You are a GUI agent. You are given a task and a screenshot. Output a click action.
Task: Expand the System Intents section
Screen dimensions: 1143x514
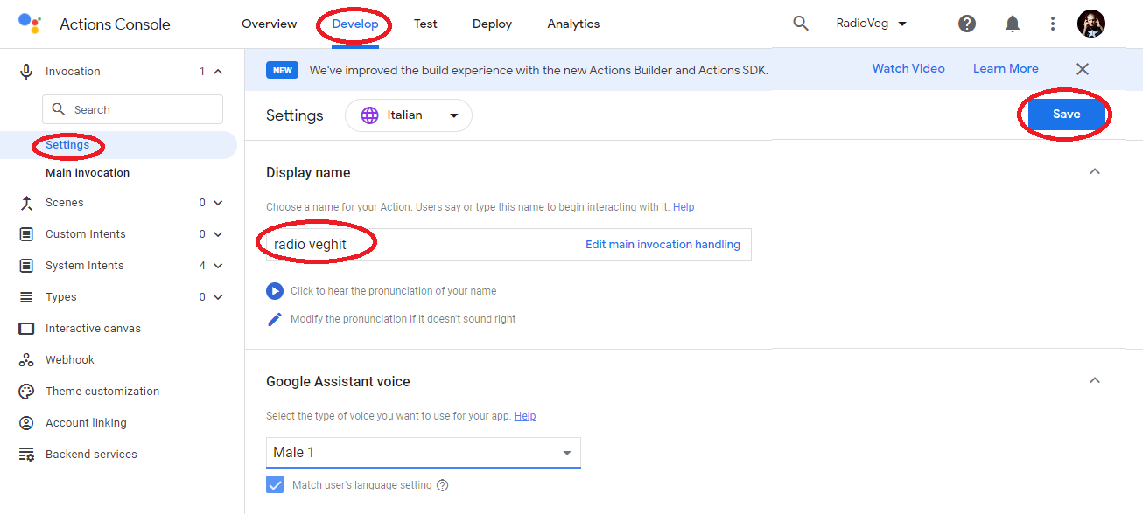coord(218,266)
